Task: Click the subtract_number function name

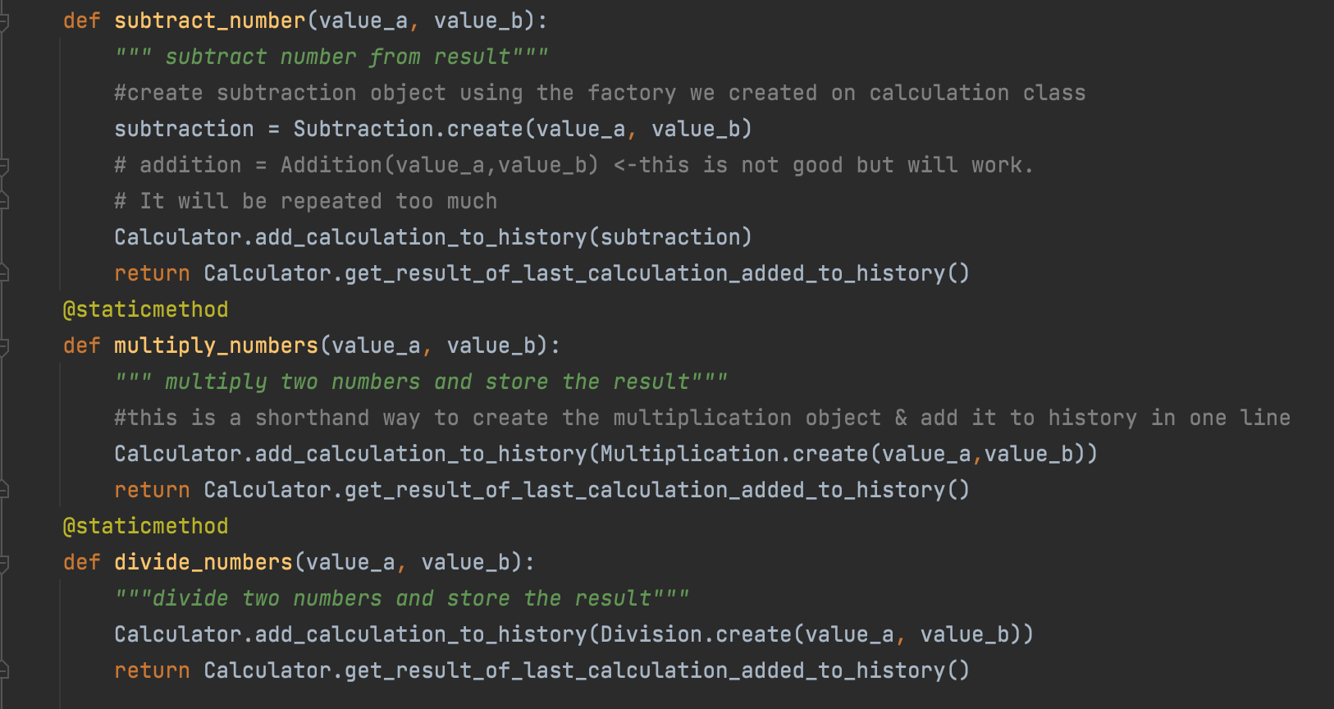Action: coord(209,21)
